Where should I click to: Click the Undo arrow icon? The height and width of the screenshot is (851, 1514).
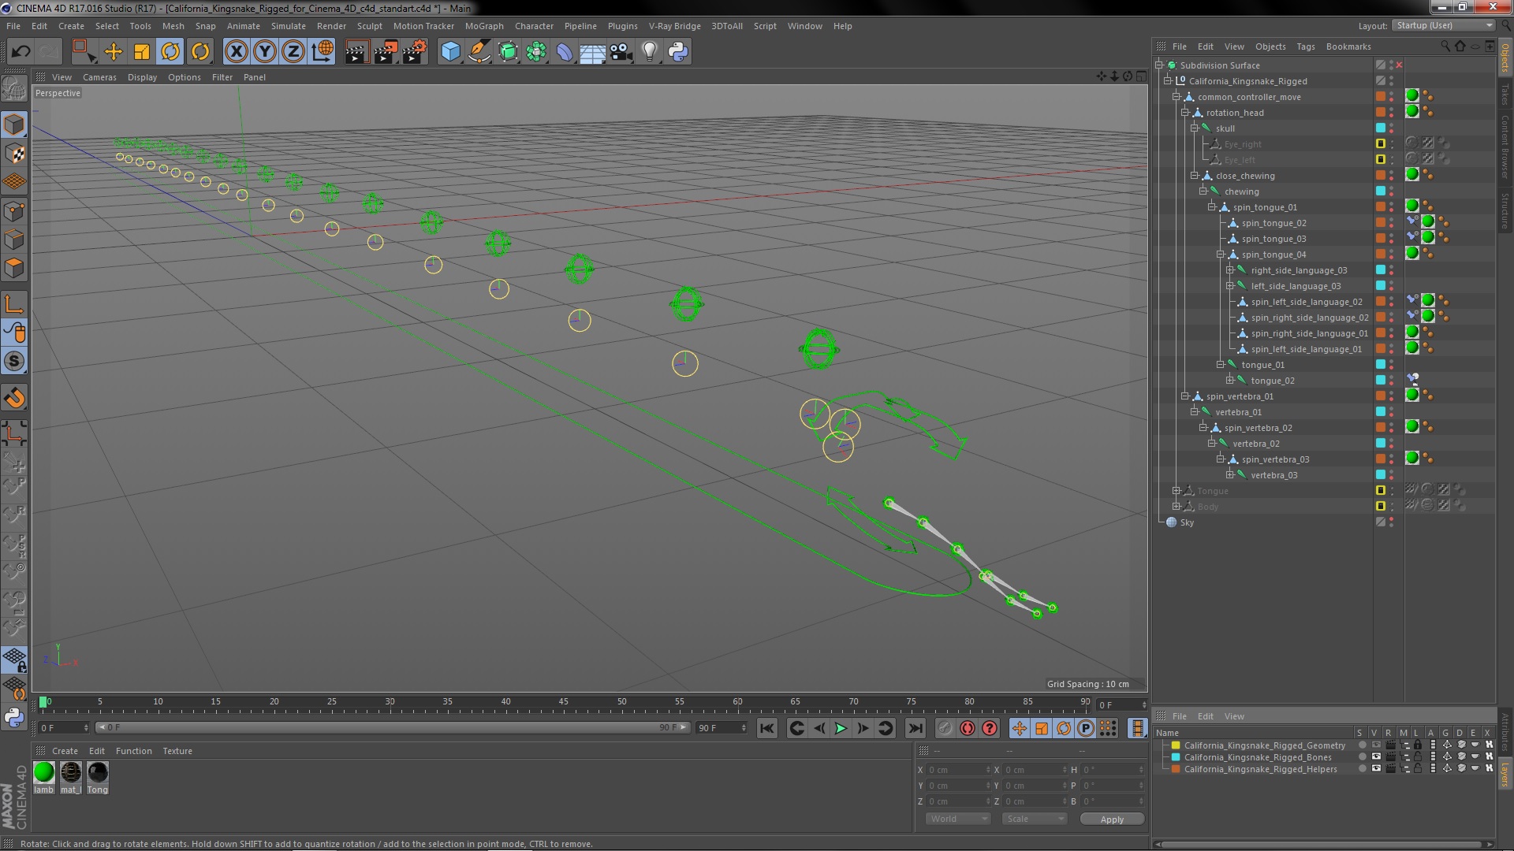pyautogui.click(x=21, y=52)
